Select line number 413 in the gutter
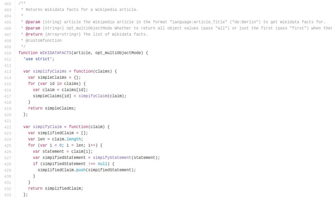The image size is (332, 199). pyautogui.click(x=8, y=71)
